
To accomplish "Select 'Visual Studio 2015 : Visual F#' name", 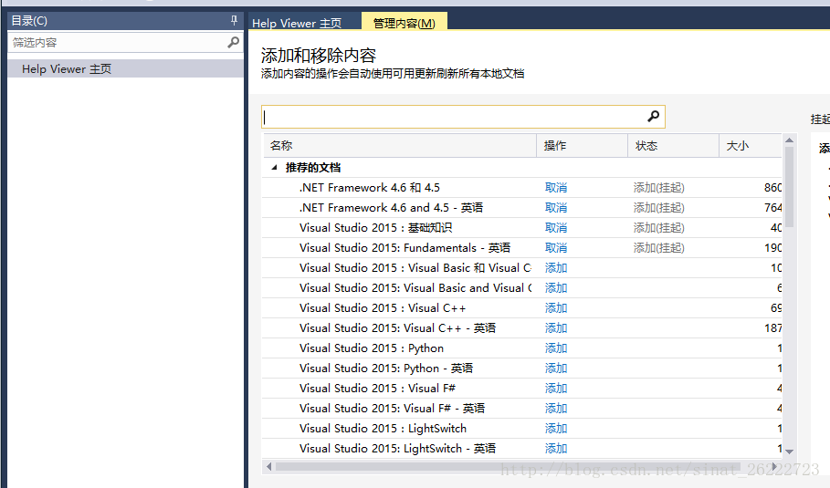I will 377,389.
